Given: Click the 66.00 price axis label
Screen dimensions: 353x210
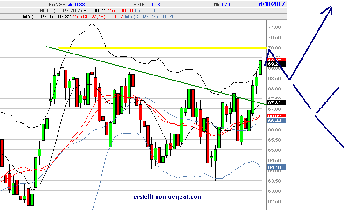Looking at the screenshot, I should pyautogui.click(x=274, y=130).
